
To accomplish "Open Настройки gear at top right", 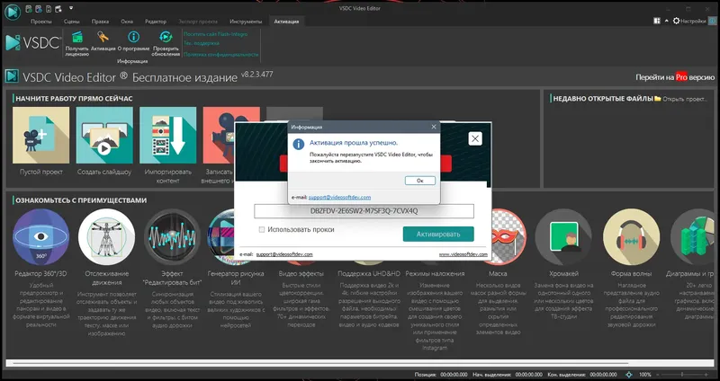I will (x=689, y=21).
